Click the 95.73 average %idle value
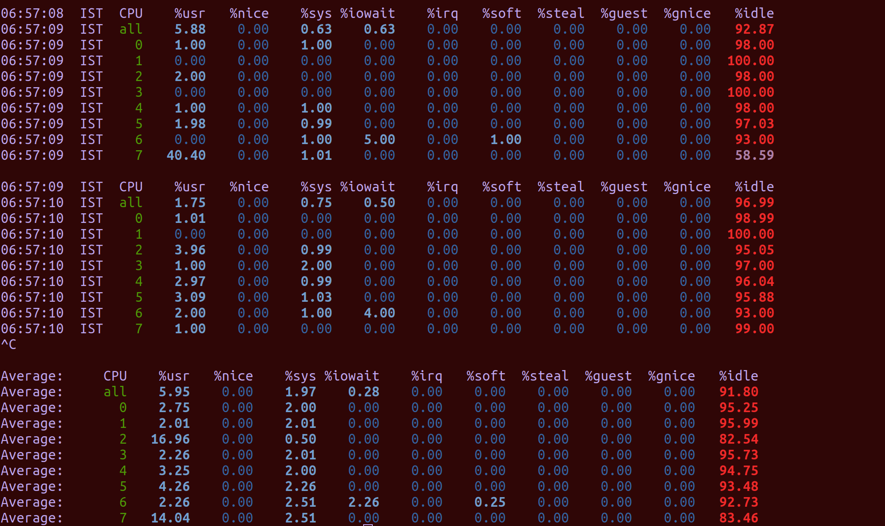885x526 pixels. click(x=739, y=455)
